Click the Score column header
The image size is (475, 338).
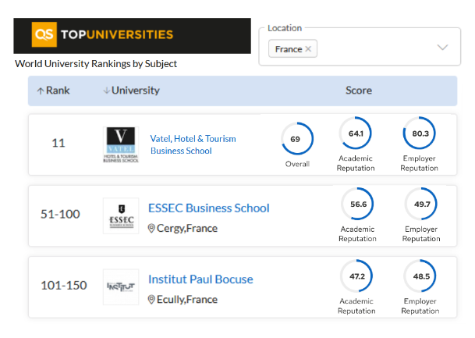359,91
